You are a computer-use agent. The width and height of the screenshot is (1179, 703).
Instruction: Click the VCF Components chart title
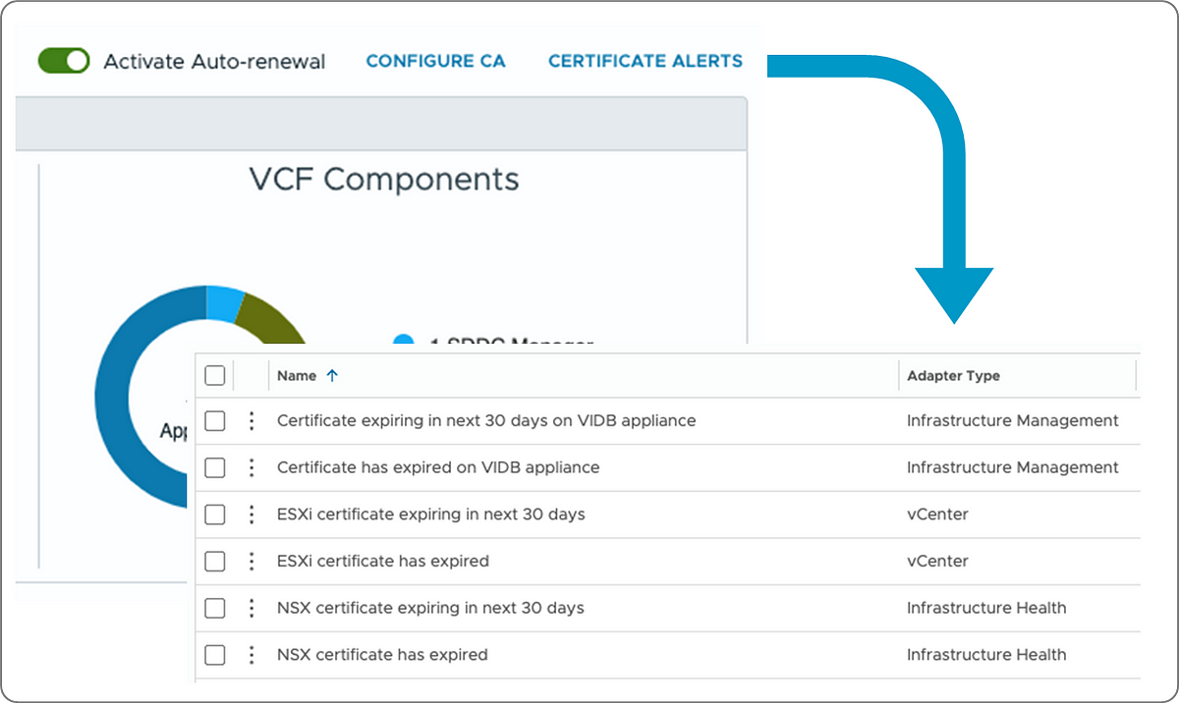coord(384,180)
